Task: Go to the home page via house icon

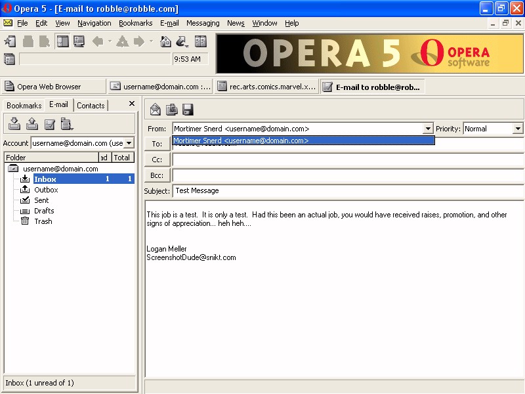Action: pyautogui.click(x=166, y=41)
